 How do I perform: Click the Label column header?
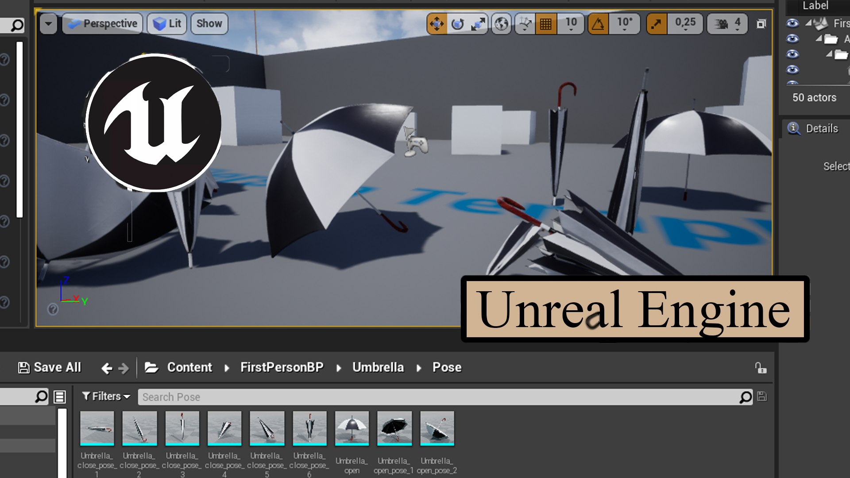click(x=815, y=6)
